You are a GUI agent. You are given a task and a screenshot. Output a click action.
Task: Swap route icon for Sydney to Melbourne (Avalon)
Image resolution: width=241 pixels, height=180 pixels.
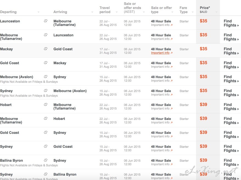pos(46,90)
